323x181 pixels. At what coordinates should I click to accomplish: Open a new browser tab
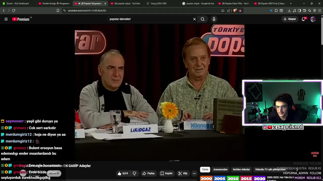click(291, 4)
